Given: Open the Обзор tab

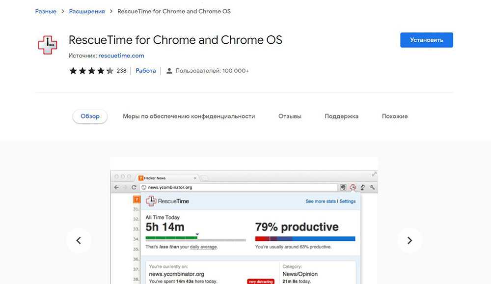Looking at the screenshot, I should click(90, 116).
